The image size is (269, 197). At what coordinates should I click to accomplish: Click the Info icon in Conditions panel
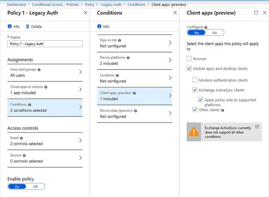[x=100, y=26]
